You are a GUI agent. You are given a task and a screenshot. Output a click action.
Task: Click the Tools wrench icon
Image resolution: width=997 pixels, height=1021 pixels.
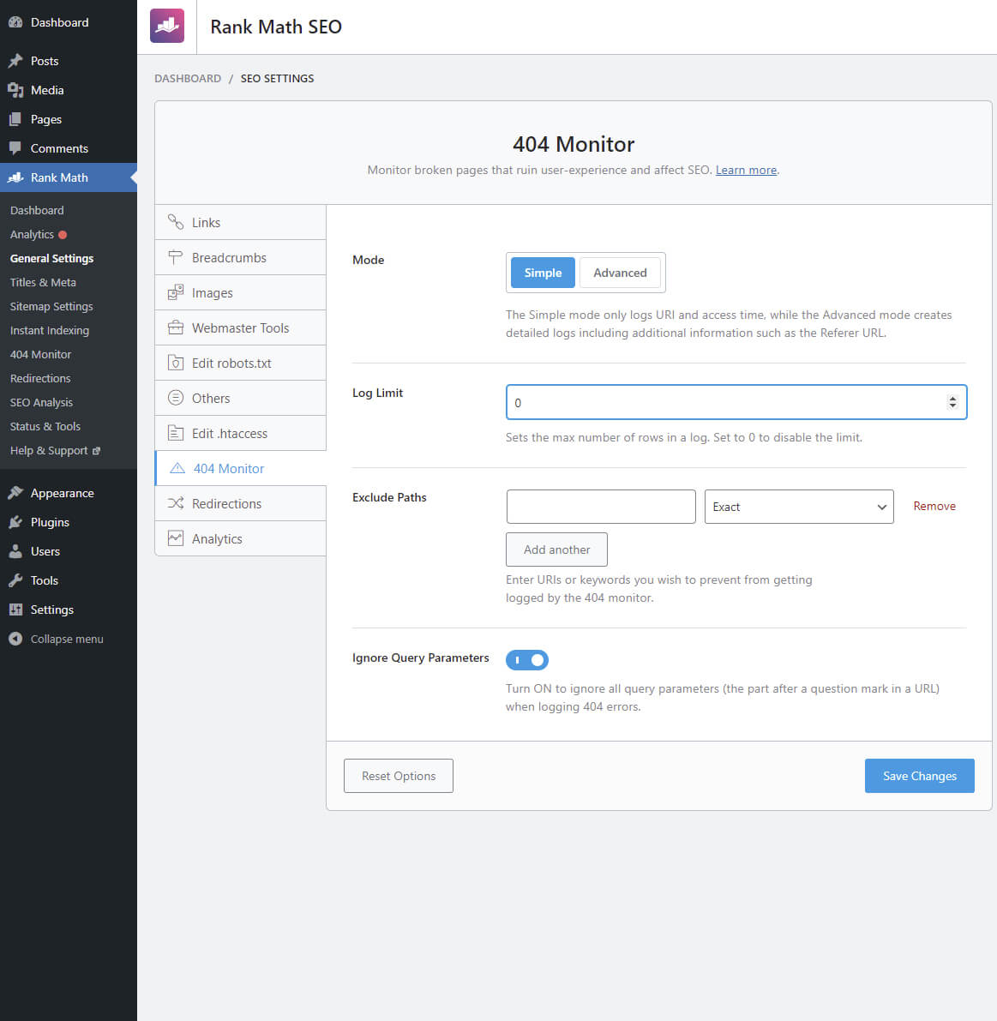point(15,580)
